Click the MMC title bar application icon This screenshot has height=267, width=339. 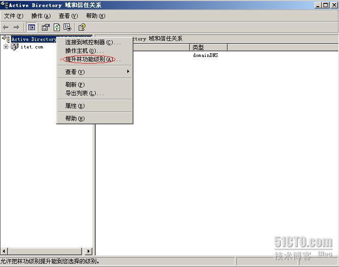coord(4,5)
